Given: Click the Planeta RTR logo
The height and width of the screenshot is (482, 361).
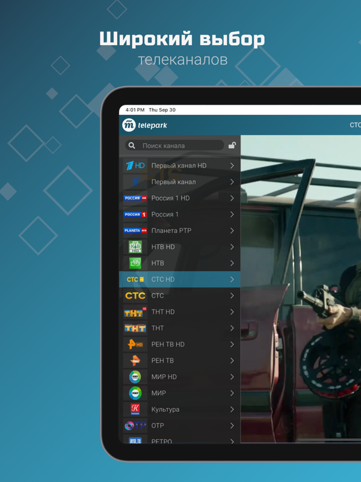Looking at the screenshot, I should coord(135,230).
